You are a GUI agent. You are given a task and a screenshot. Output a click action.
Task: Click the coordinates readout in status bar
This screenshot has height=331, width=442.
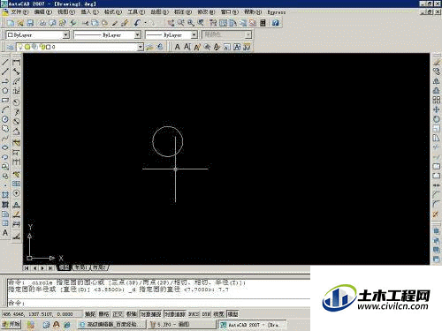[x=42, y=314]
